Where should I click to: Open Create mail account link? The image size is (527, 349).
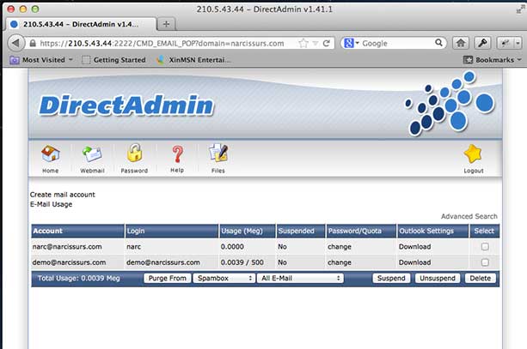pos(63,195)
